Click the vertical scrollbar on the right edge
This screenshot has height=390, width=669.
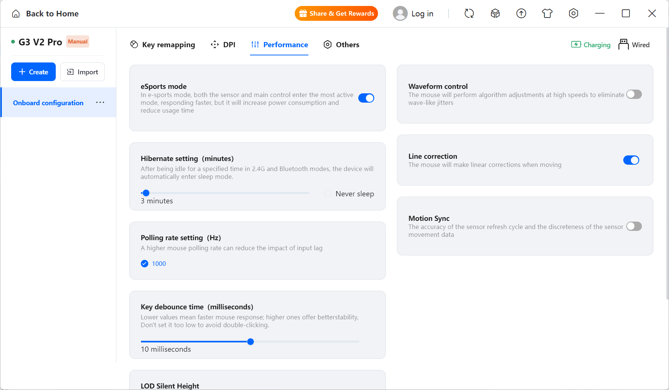[x=667, y=164]
